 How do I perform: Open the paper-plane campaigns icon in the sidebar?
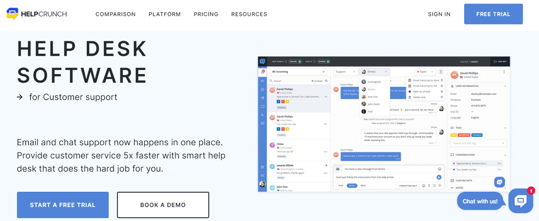pos(262,98)
